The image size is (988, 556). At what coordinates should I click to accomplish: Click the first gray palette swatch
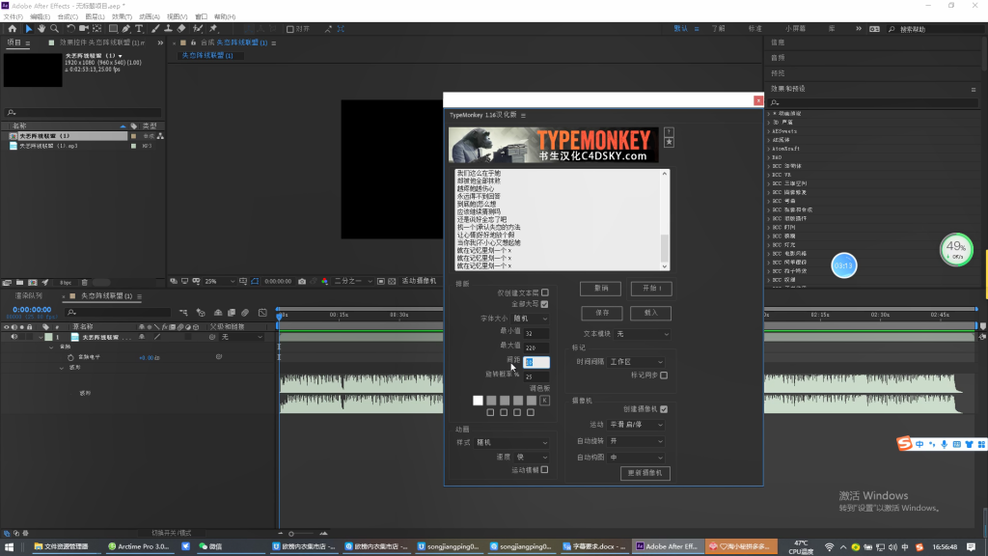pos(491,401)
